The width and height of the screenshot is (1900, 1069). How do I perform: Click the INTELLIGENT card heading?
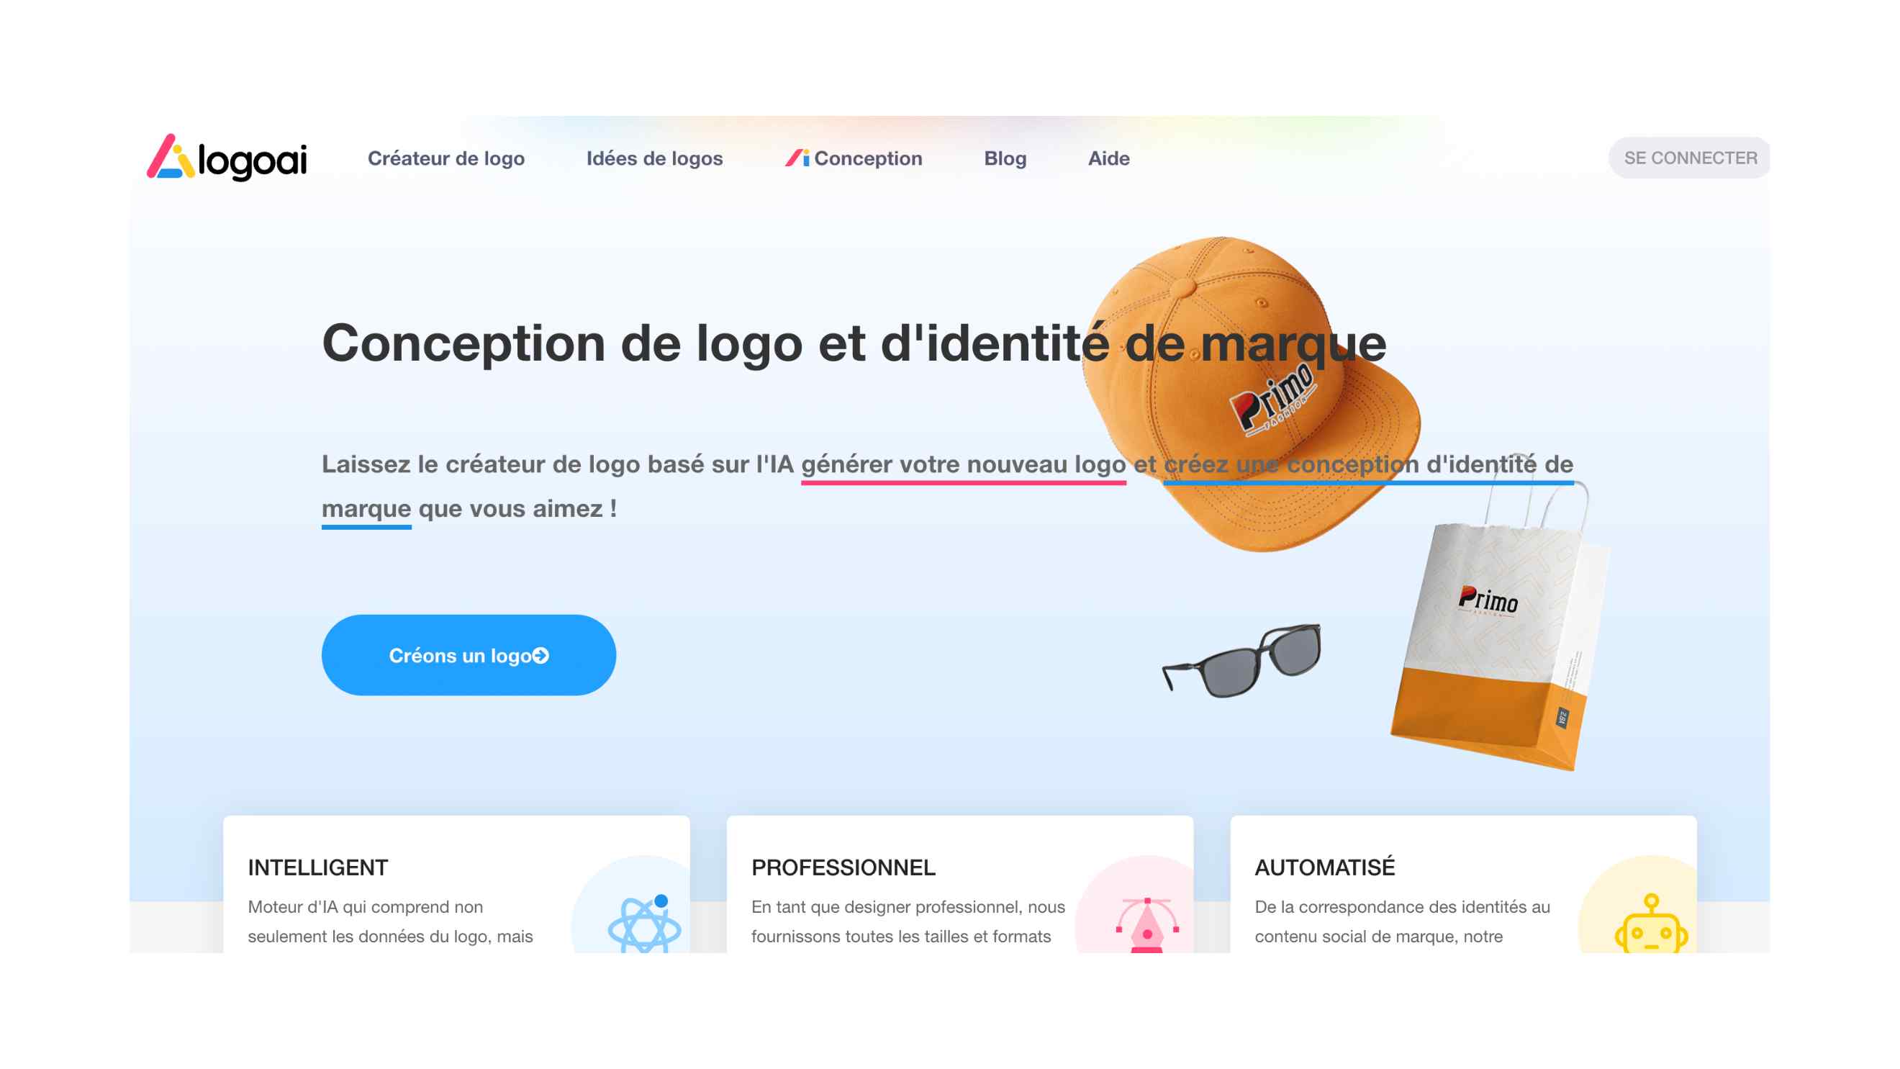318,867
